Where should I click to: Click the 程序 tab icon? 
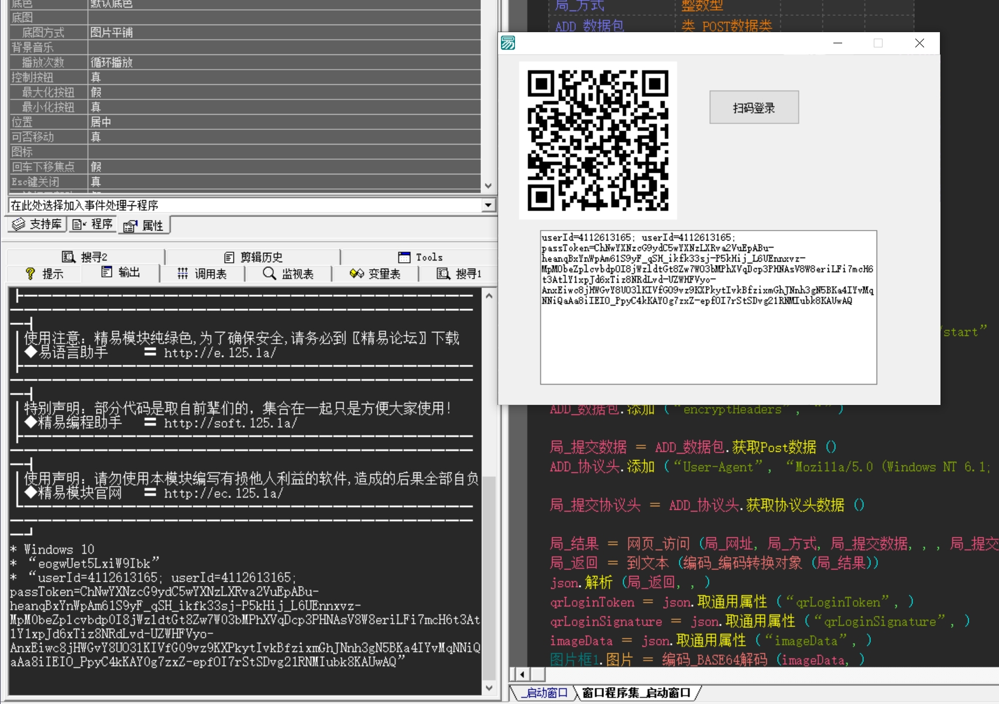pyautogui.click(x=79, y=224)
